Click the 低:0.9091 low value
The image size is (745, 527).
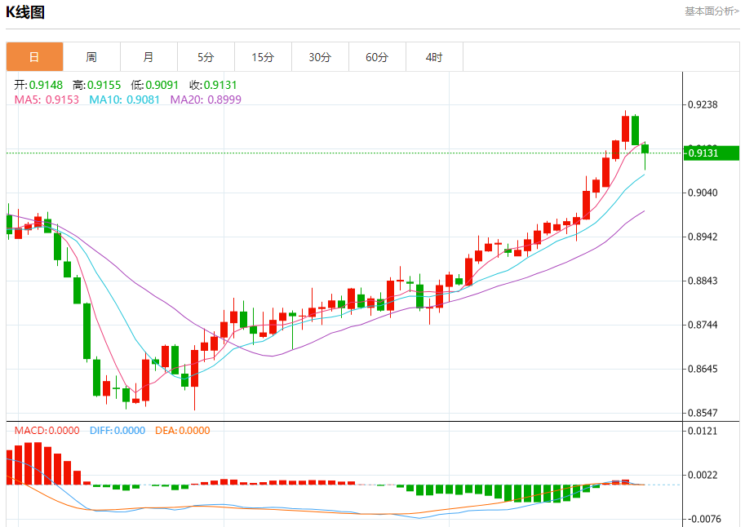point(155,85)
